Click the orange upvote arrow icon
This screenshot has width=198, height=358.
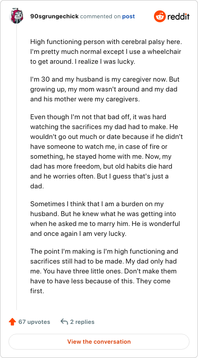click(12, 322)
